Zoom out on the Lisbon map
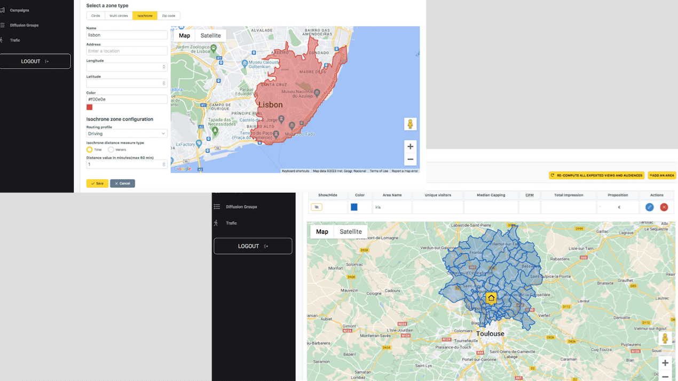This screenshot has width=678, height=381. click(x=410, y=159)
